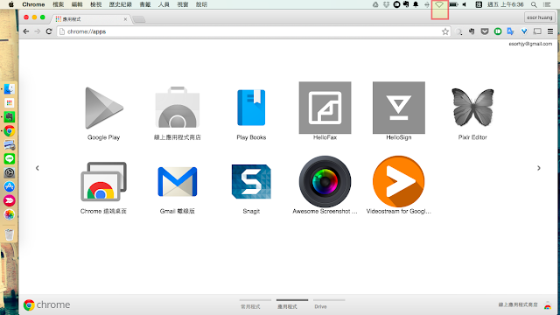Viewport: 560px width, 315px height.
Task: Click the Spotlight search icon
Action: [x=534, y=4]
